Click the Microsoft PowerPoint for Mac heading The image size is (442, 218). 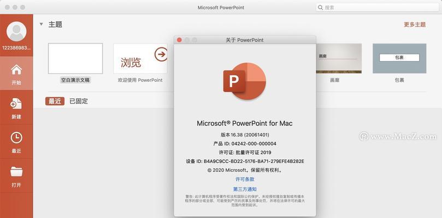(245, 123)
